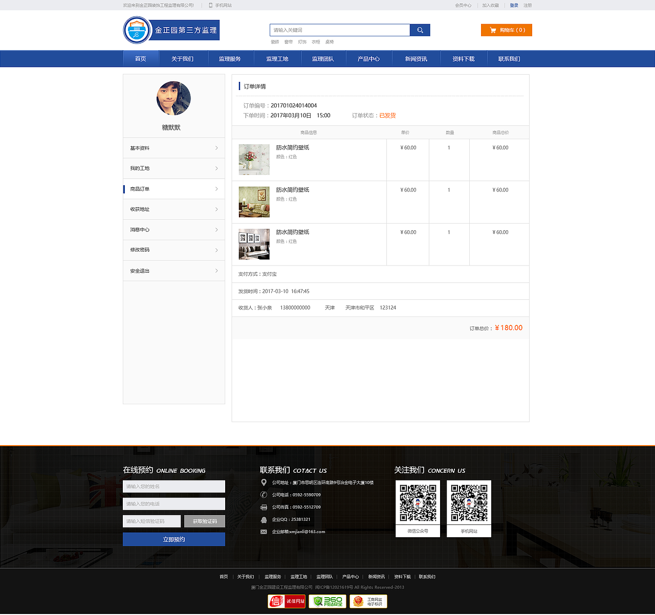The height and width of the screenshot is (615, 655).
Task: Go to 首页 in main navigation
Action: [141, 59]
